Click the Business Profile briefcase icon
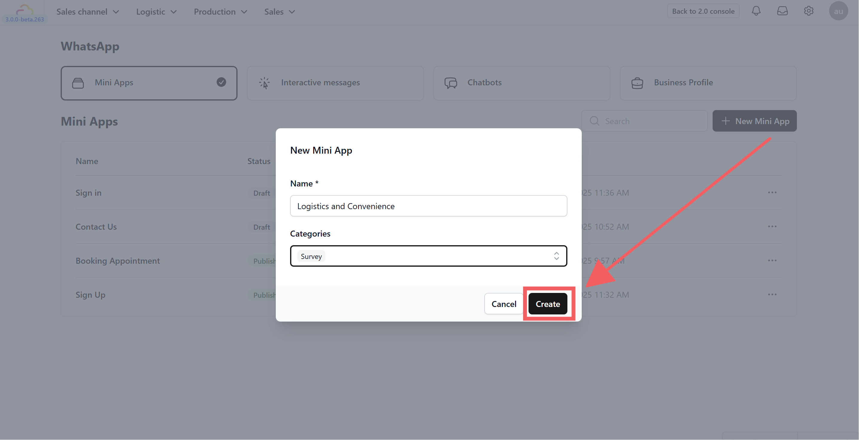 637,83
